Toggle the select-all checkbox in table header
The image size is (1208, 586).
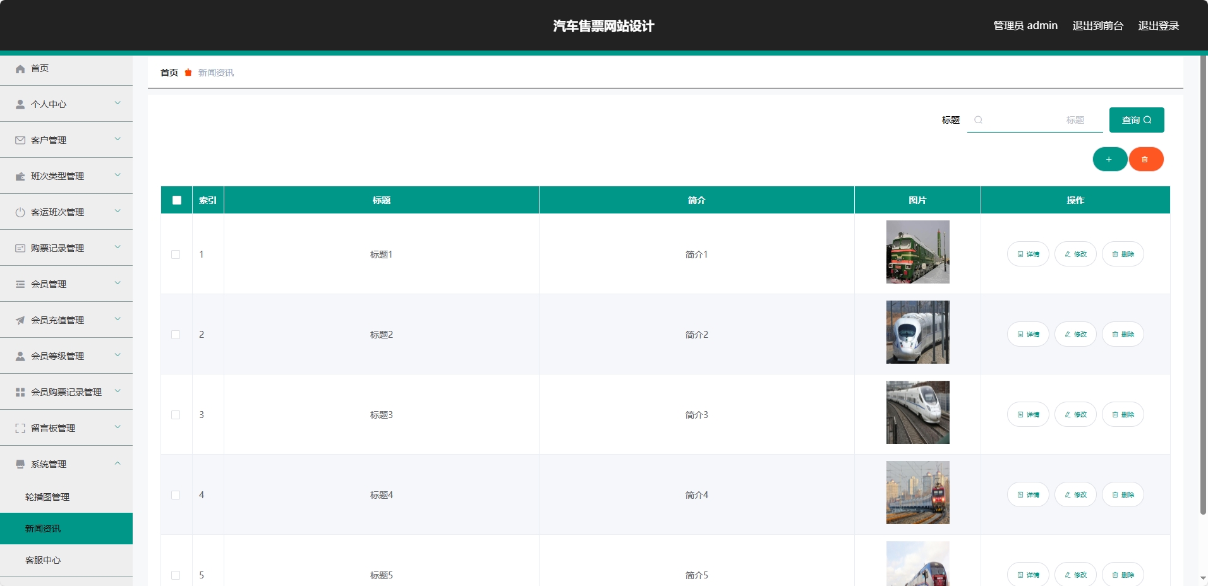pos(177,200)
